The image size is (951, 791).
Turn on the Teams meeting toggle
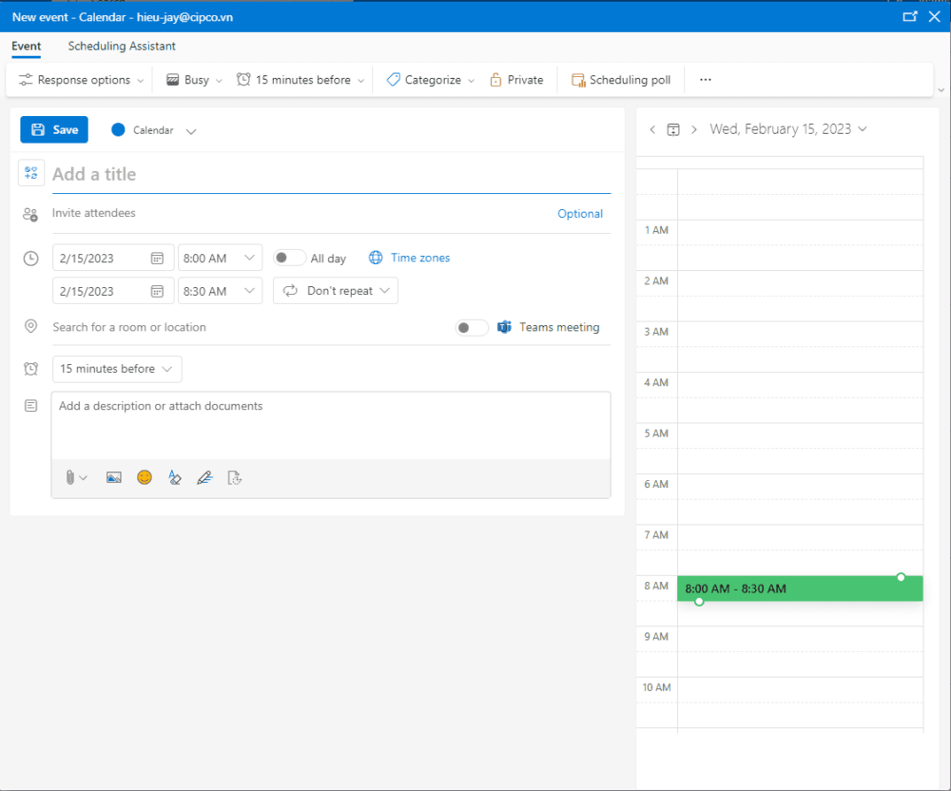tap(471, 327)
